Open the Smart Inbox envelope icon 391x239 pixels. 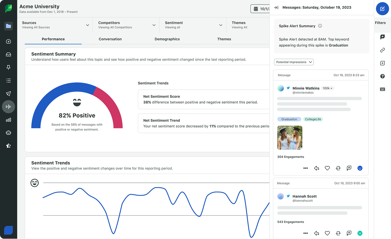pos(9,54)
